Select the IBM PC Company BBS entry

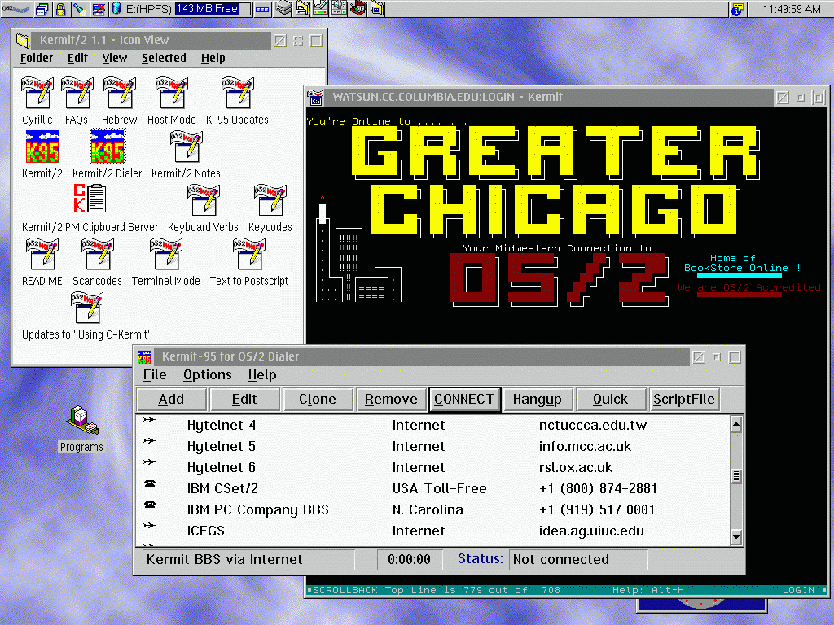(258, 510)
